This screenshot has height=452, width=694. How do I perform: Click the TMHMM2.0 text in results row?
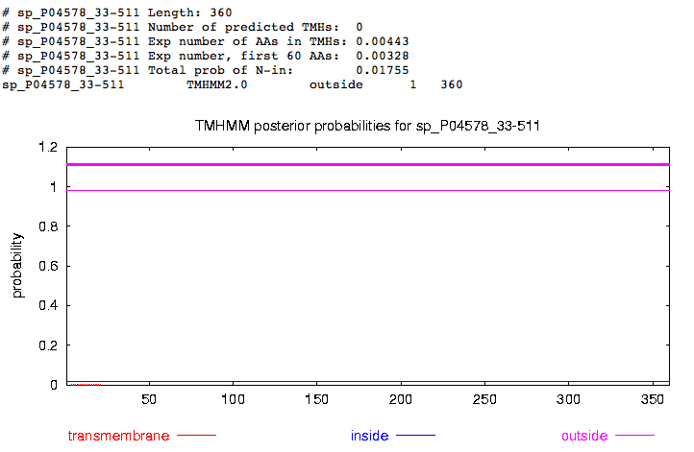pyautogui.click(x=216, y=84)
